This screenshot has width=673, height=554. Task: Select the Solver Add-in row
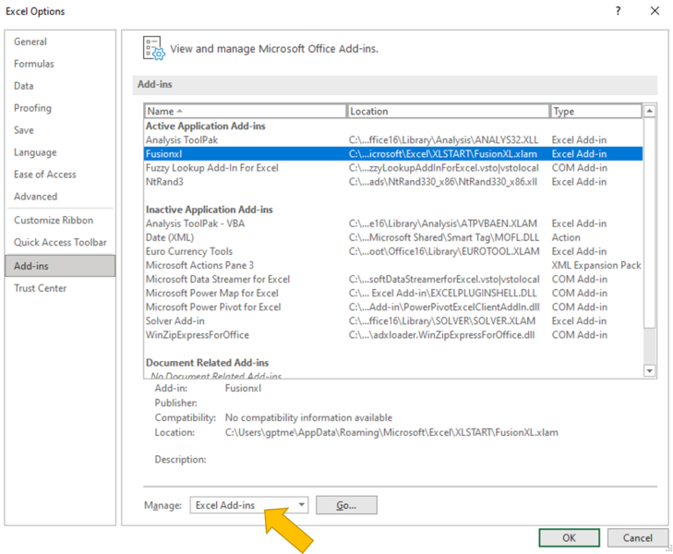tap(393, 321)
